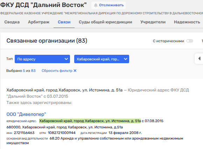Go to Суды общей юрисдикции tab
This screenshot has height=149, width=203.
(105, 22)
